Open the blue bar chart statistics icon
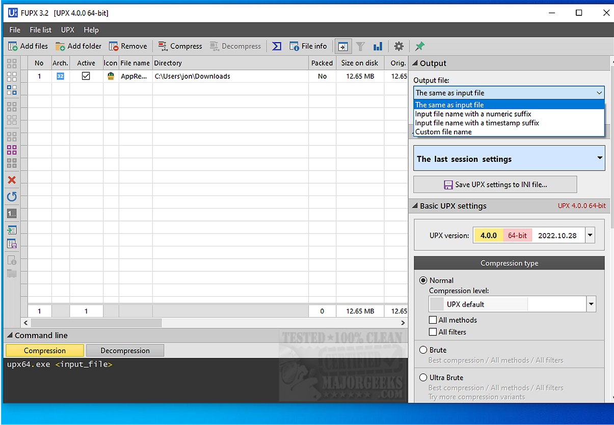This screenshot has width=614, height=425. [x=378, y=46]
